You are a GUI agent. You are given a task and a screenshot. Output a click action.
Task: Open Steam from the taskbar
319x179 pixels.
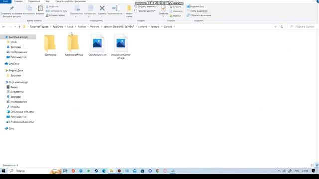click(96, 171)
